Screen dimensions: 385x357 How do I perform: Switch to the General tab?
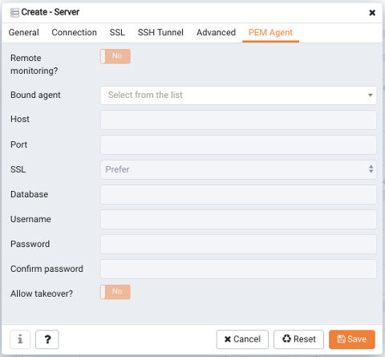click(x=24, y=32)
